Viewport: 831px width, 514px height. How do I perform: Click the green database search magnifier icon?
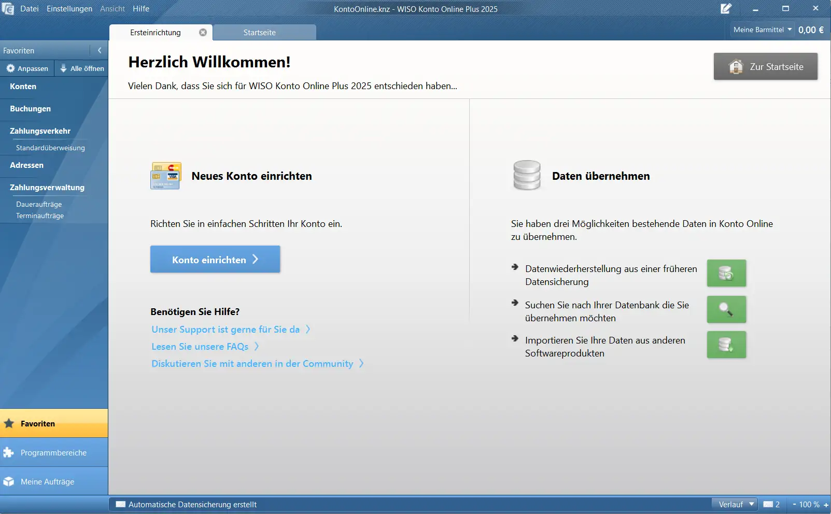pos(726,309)
